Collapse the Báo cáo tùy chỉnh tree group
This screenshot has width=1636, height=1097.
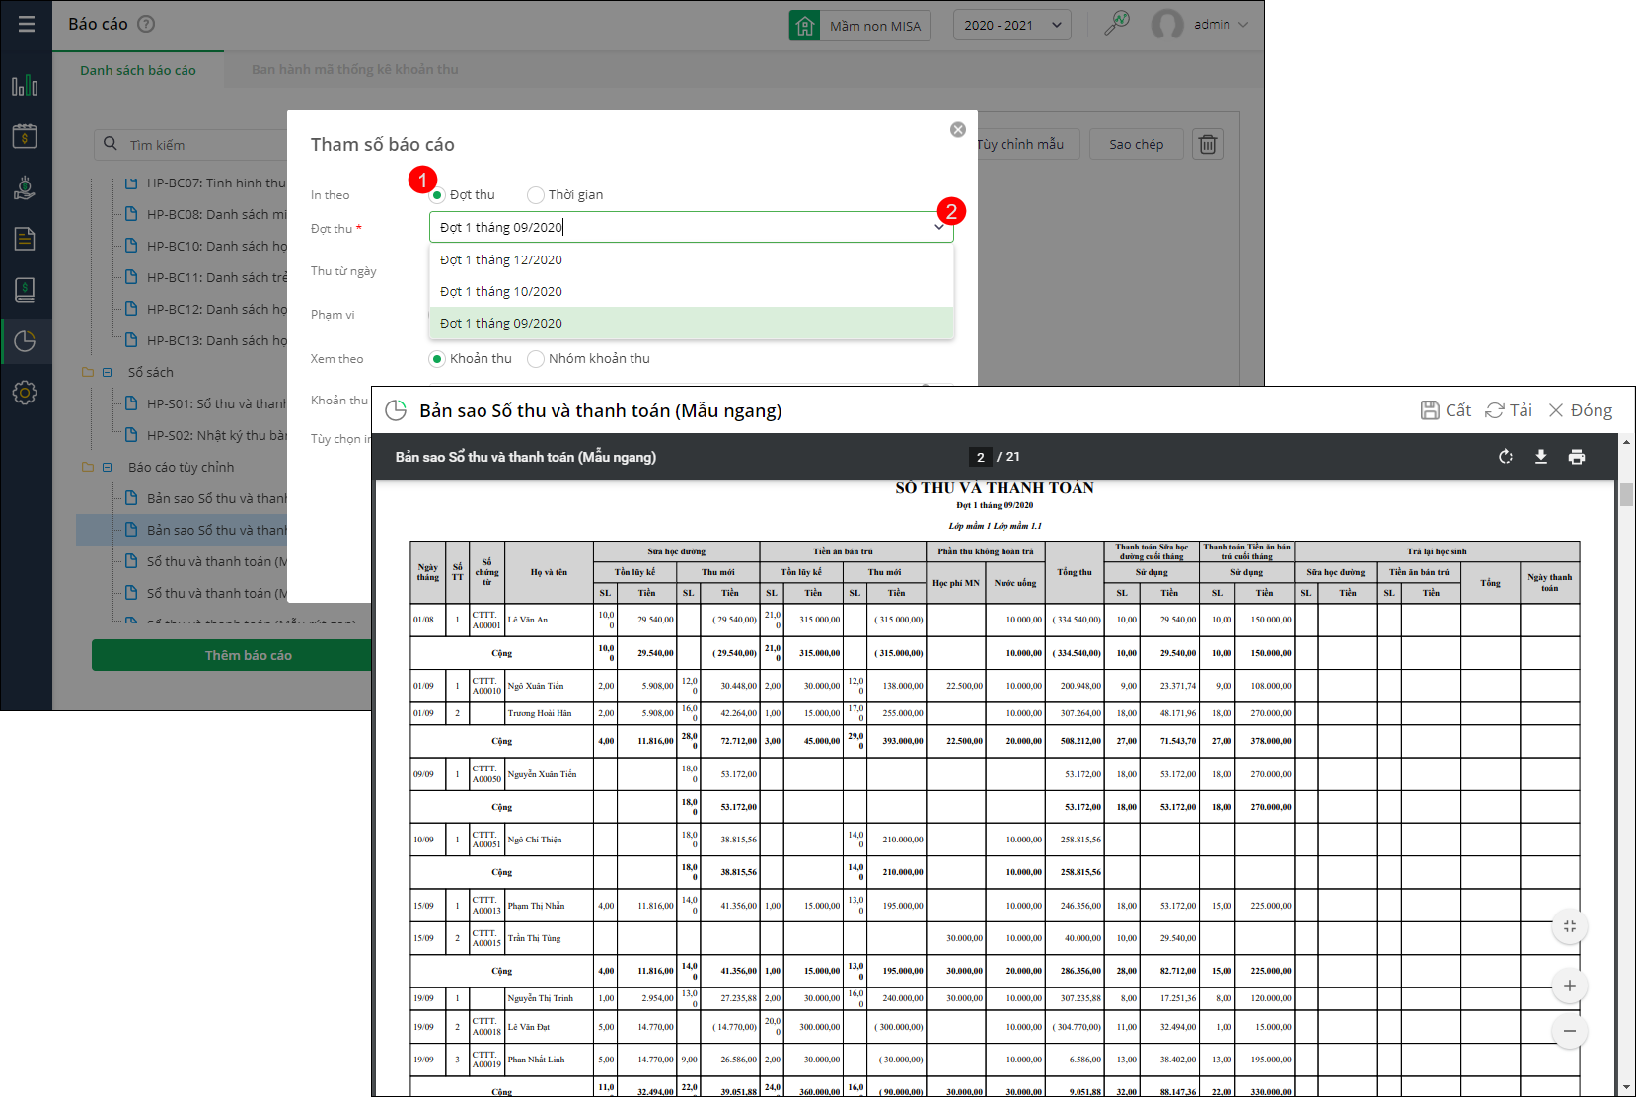pos(107,467)
